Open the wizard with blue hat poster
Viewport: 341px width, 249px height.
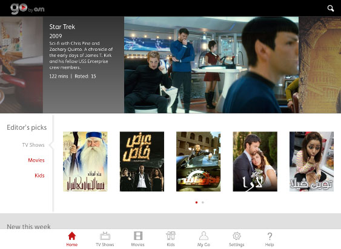click(85, 161)
